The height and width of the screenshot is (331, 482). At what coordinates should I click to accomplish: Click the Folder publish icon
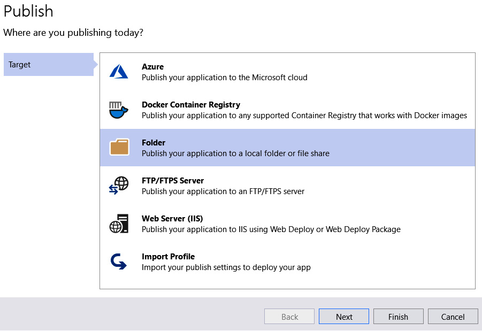click(119, 148)
